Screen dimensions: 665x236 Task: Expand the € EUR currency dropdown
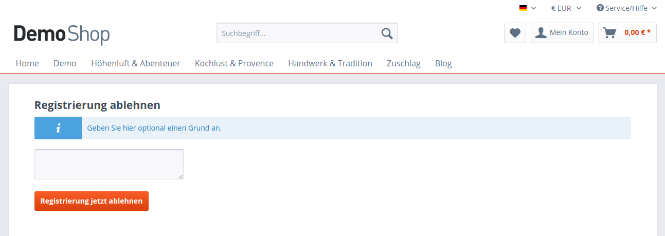(566, 8)
